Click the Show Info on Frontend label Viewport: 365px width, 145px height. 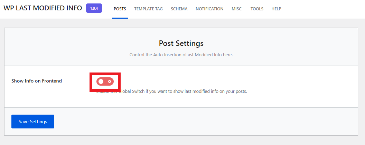[x=37, y=81]
